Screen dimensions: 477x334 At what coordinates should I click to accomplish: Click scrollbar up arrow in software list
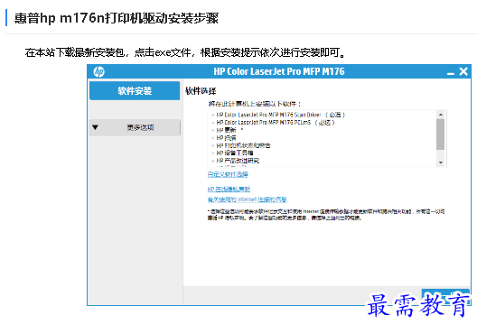[x=441, y=115]
